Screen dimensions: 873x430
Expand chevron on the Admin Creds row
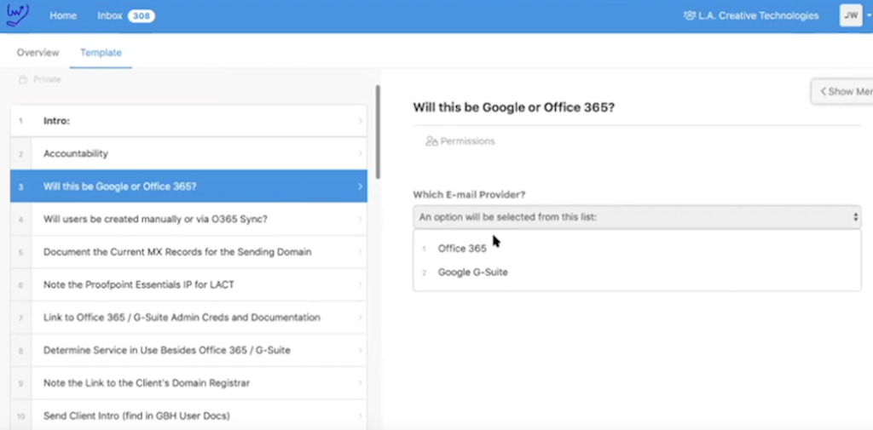tap(361, 318)
